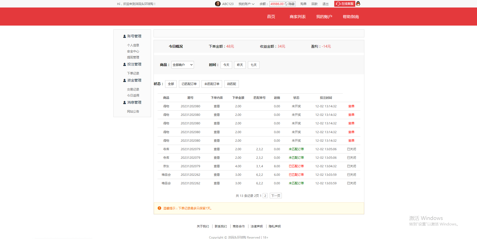Jump to page 2 of records
The image size is (477, 239).
tap(265, 196)
